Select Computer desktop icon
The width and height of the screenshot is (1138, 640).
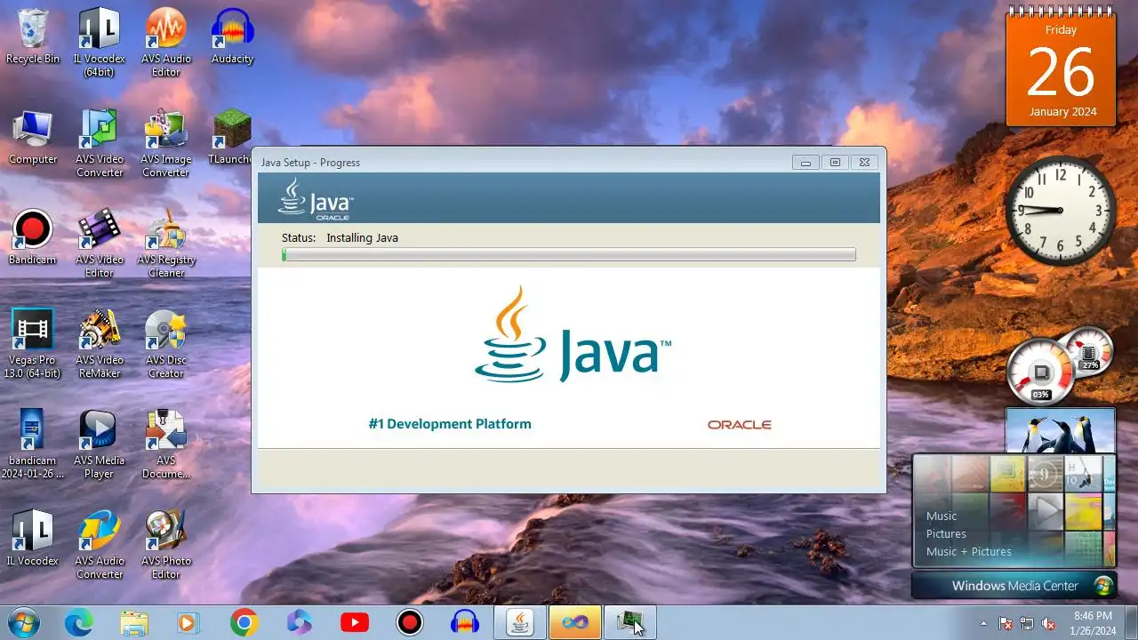[x=33, y=138]
